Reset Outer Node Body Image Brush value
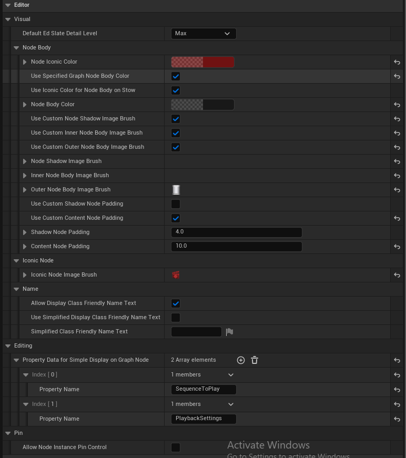The width and height of the screenshot is (406, 458). (397, 190)
